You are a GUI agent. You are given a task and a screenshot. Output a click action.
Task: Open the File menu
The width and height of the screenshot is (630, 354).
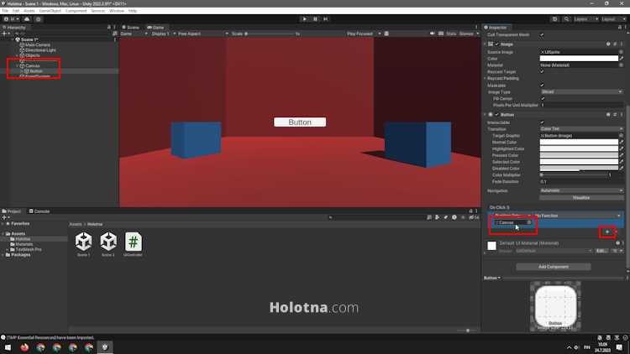pyautogui.click(x=5, y=11)
